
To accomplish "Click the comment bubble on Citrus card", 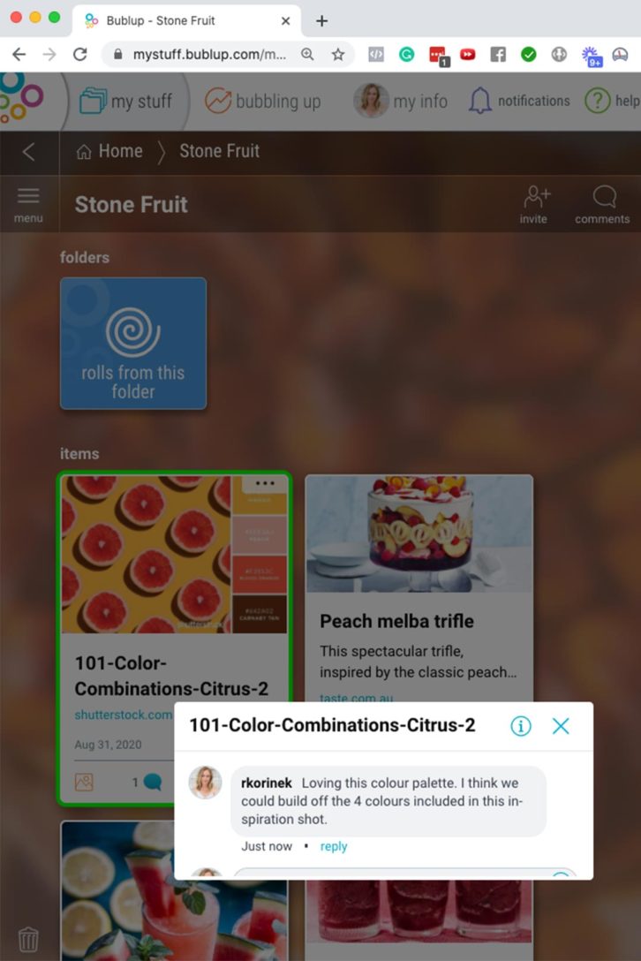I will (x=152, y=782).
